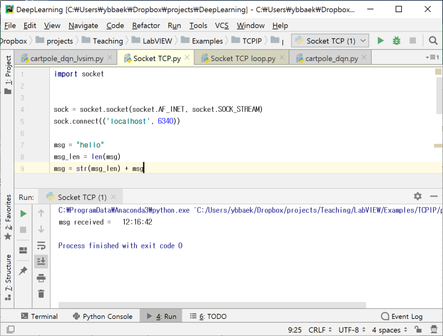
Task: Pin the Run tab using the pin icon
Action: coord(23,271)
